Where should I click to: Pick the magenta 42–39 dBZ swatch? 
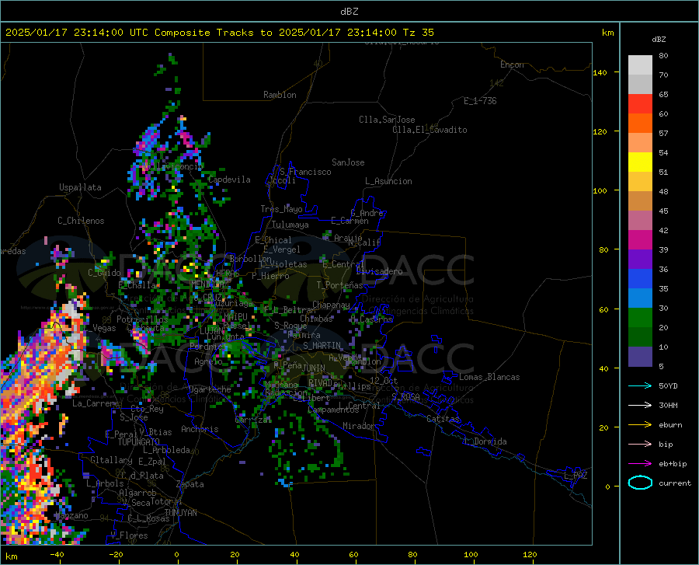(x=640, y=240)
